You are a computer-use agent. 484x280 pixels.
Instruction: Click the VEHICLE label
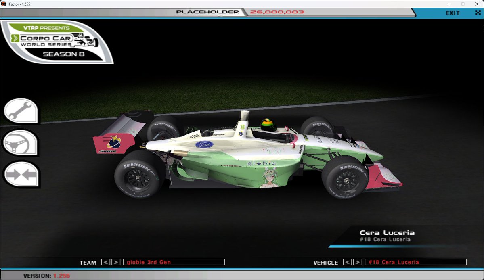click(x=326, y=263)
